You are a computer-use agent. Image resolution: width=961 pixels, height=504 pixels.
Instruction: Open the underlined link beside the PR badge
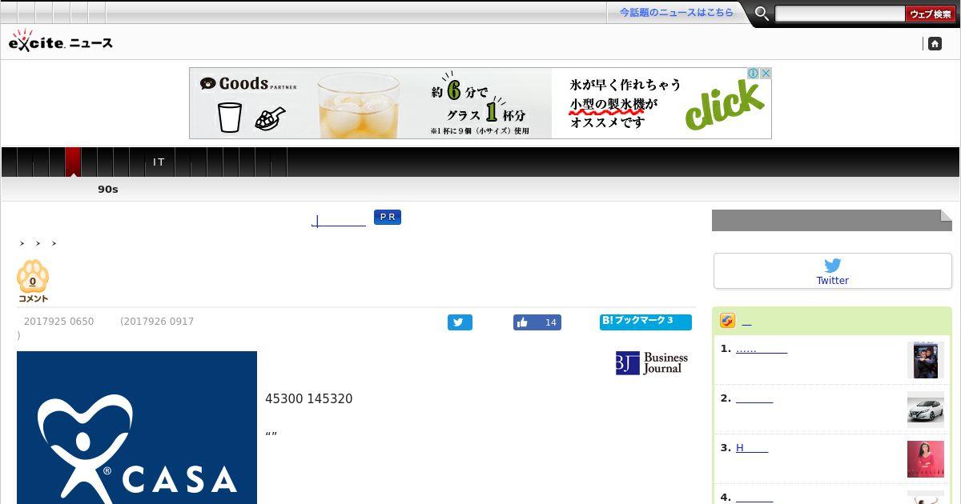coord(338,221)
